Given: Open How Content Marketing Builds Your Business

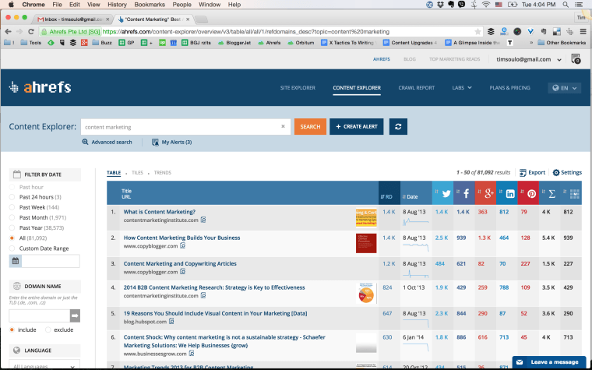Looking at the screenshot, I should [x=181, y=238].
